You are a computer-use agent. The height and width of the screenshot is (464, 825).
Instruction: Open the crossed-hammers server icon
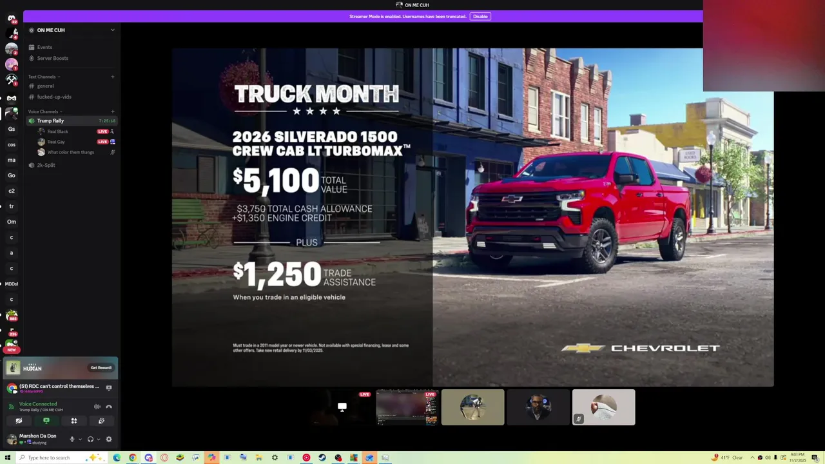12,80
